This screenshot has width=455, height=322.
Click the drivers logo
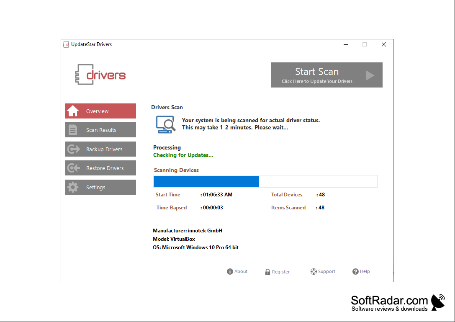coord(100,75)
